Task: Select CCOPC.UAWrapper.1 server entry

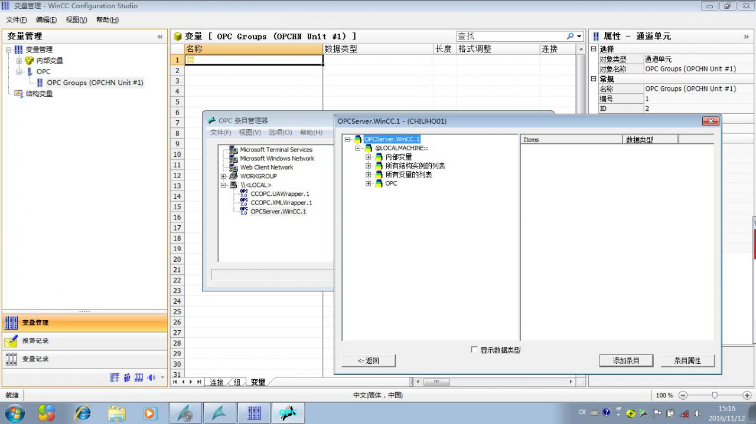Action: click(x=280, y=193)
